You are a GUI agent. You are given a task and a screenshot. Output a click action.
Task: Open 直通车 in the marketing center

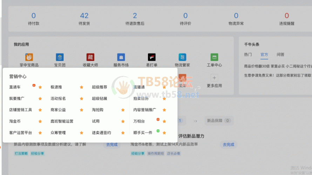coord(15,87)
